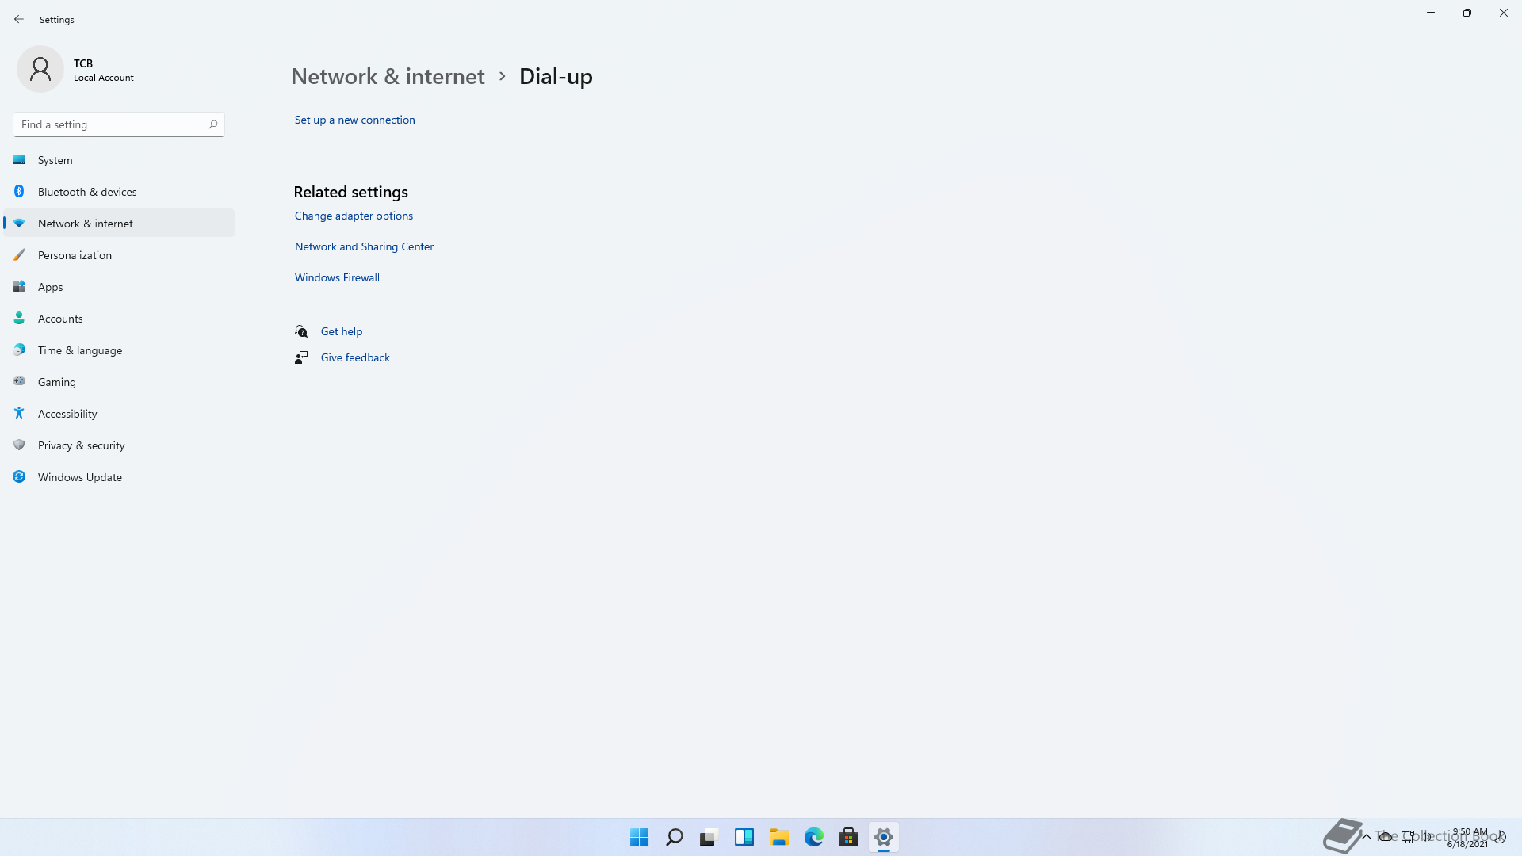Viewport: 1522px width, 856px height.
Task: Open taskbar Search
Action: click(x=674, y=837)
